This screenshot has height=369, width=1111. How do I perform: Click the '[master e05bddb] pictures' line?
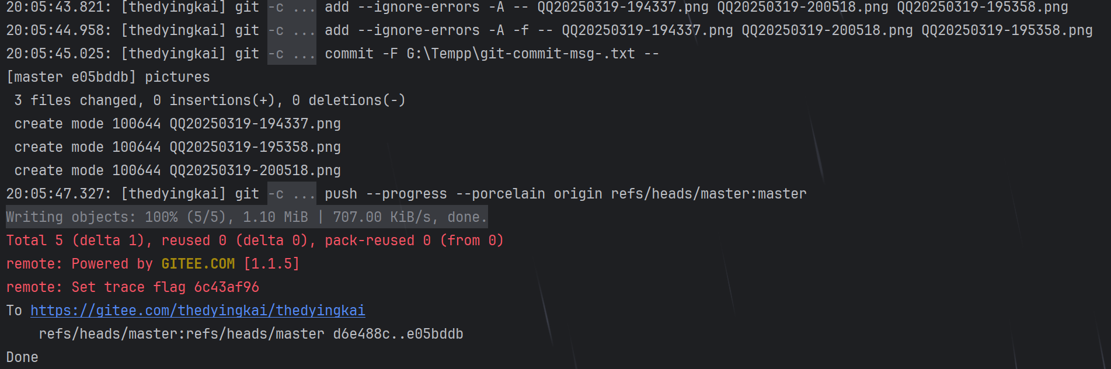[x=108, y=77]
